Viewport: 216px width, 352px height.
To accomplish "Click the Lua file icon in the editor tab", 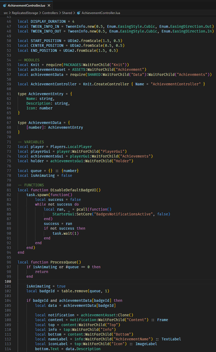I will [x=4, y=5].
